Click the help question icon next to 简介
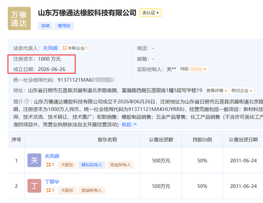 coord(27,101)
